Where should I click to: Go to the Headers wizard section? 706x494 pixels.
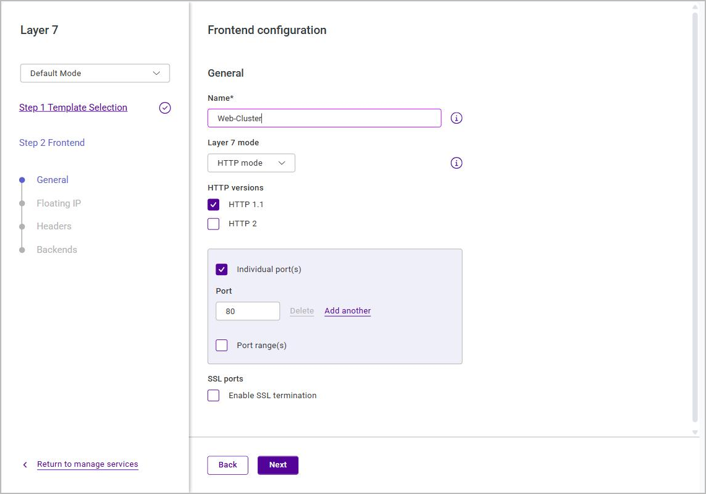click(x=54, y=226)
